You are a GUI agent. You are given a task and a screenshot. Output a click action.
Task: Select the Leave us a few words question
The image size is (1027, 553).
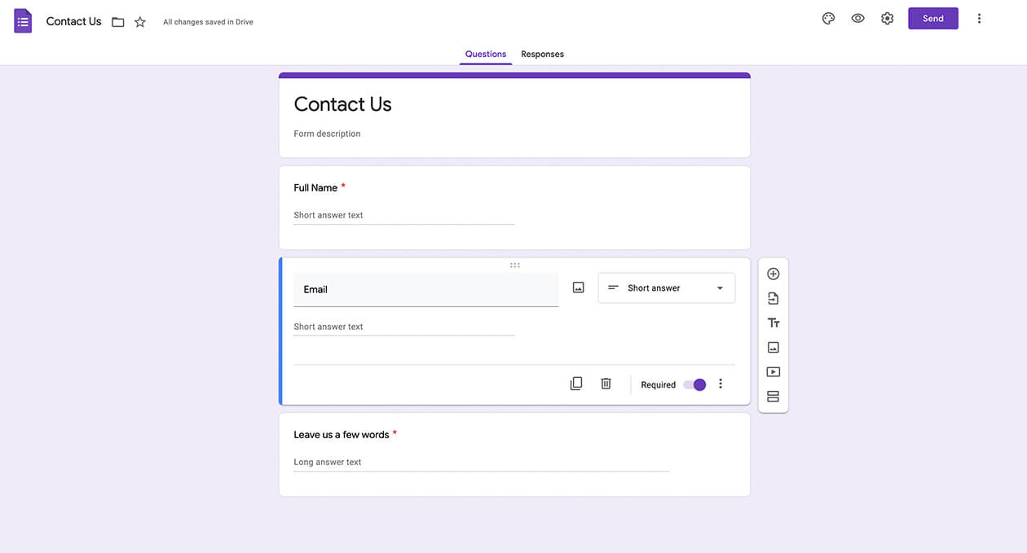[514, 454]
